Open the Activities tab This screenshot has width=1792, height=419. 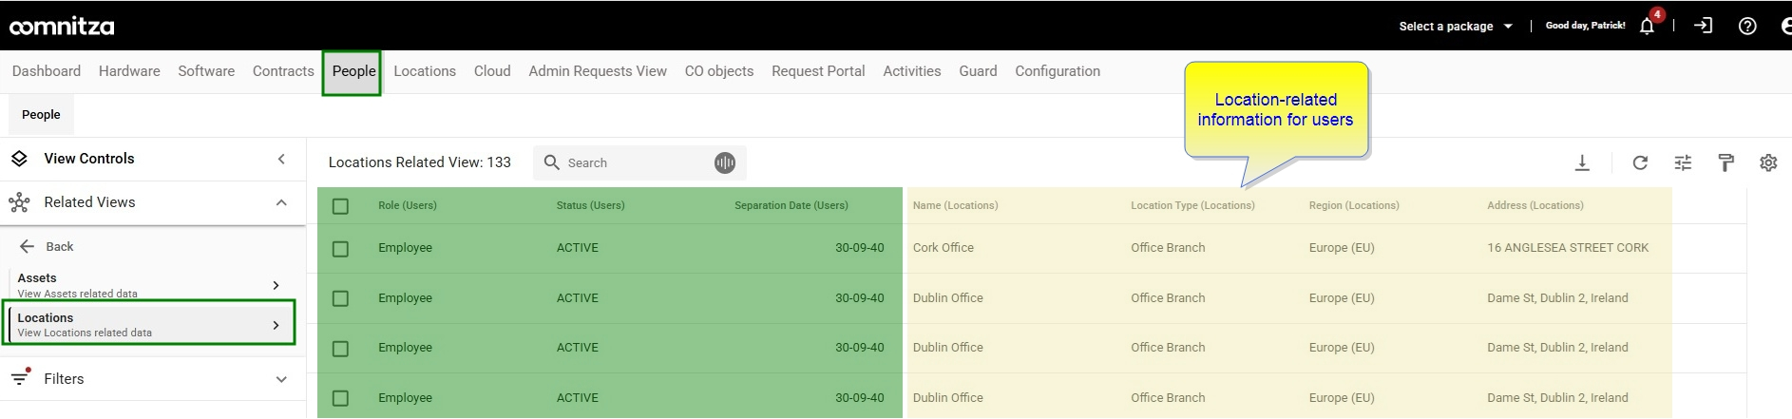(912, 71)
